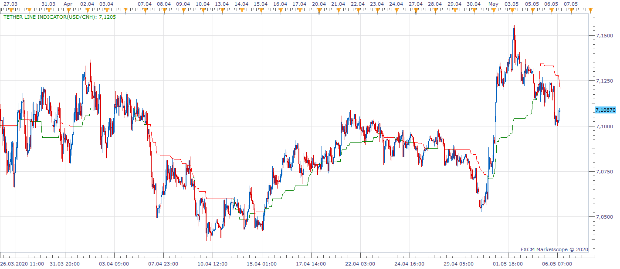Click the 31.03 20:00 time label
Viewport: 620px width, 269px height.
click(64, 263)
